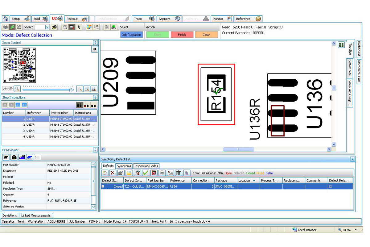
Task: Click the paperclip attachment icon
Action: 187,173
